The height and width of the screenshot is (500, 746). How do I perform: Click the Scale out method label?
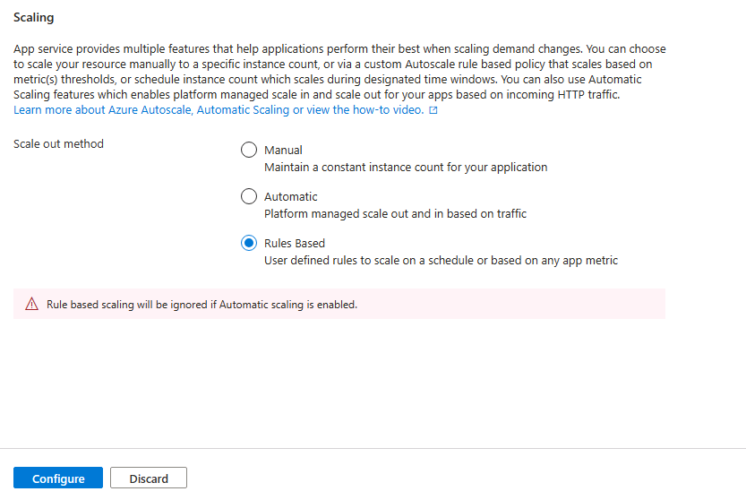[58, 143]
